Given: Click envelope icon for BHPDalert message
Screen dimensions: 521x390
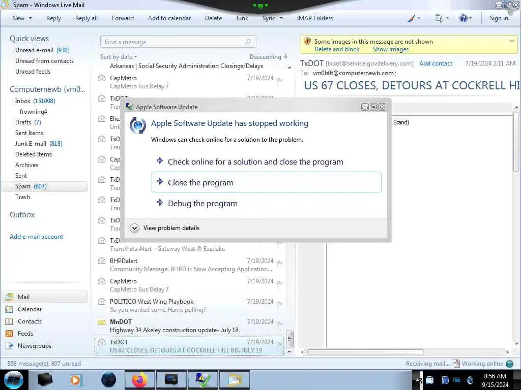Looking at the screenshot, I should pos(102,261).
